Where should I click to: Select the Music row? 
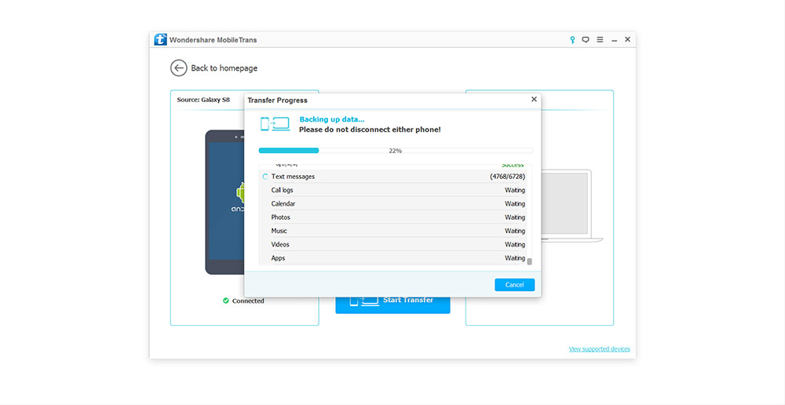pos(392,231)
